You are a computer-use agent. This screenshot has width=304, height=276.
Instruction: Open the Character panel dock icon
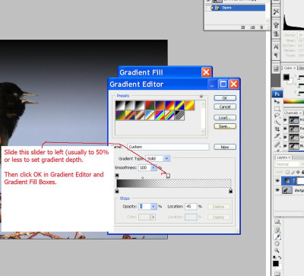click(x=276, y=47)
